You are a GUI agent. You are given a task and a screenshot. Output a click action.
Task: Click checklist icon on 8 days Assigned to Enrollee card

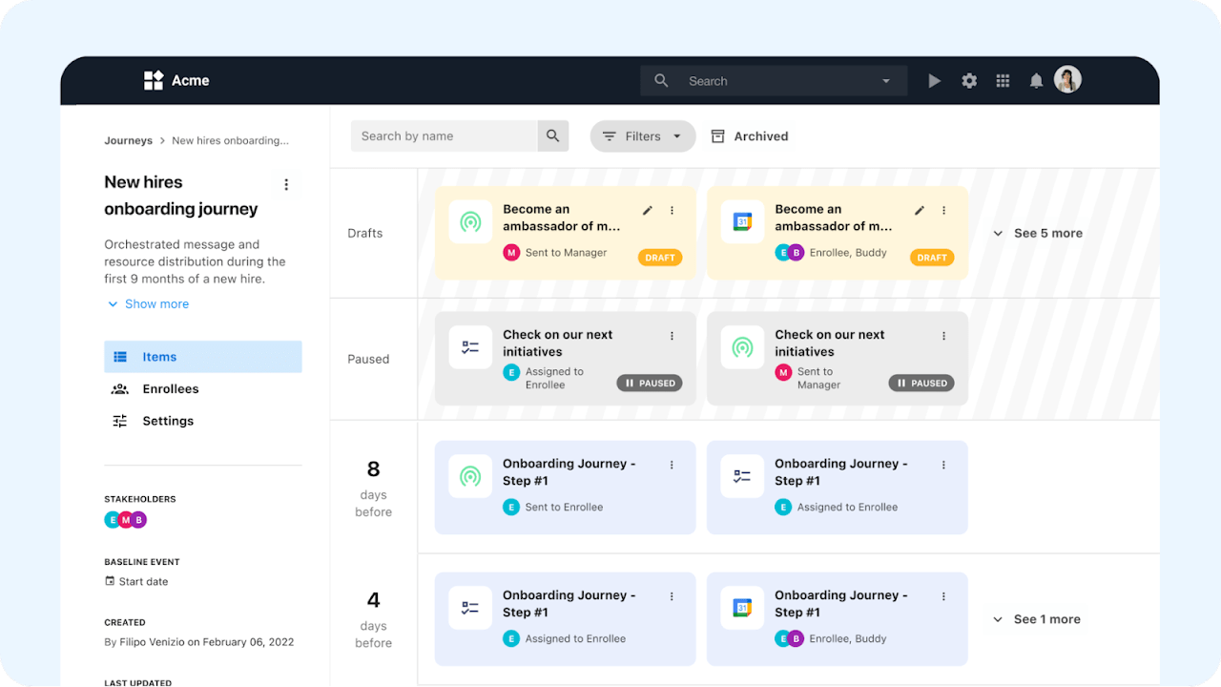(742, 476)
